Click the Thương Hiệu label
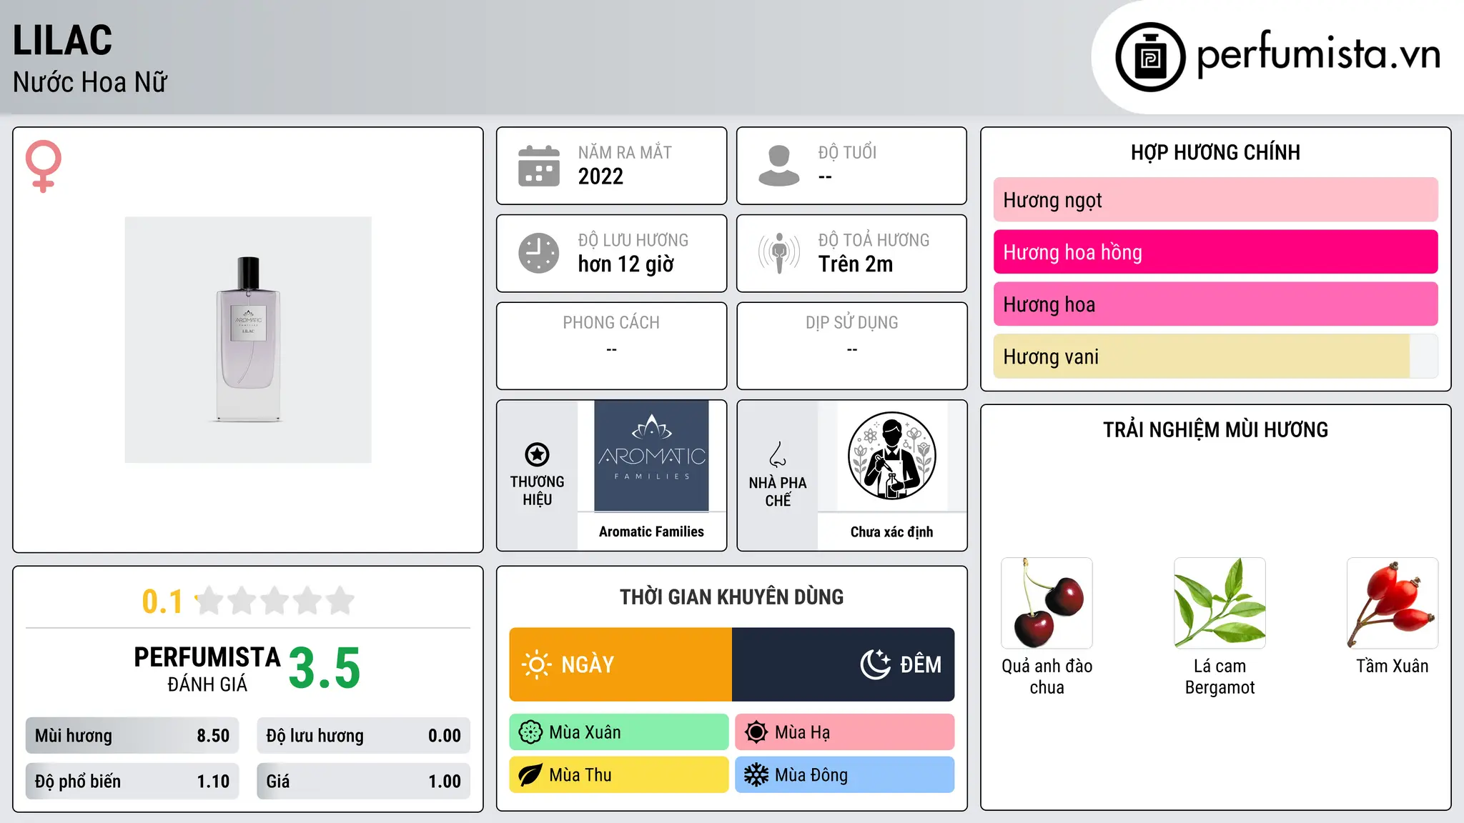The width and height of the screenshot is (1464, 823). tap(537, 491)
